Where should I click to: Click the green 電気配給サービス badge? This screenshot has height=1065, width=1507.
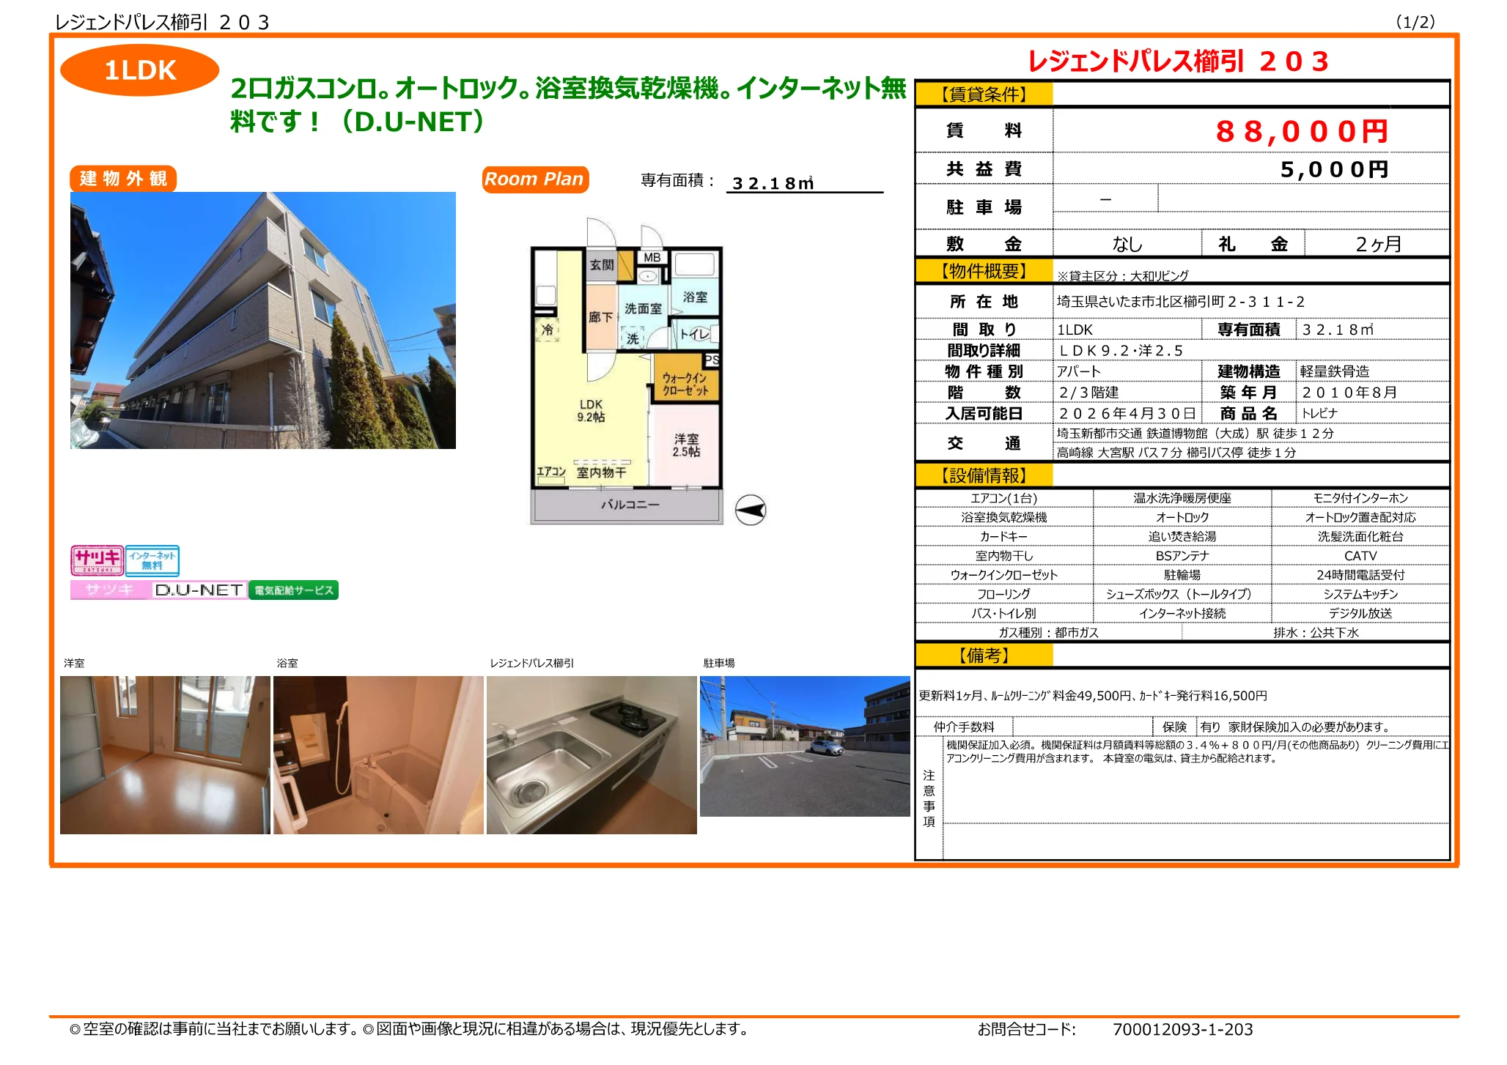pos(294,590)
